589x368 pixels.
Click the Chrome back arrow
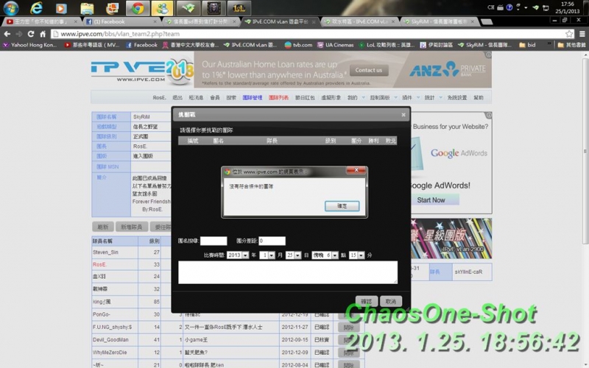[7, 34]
